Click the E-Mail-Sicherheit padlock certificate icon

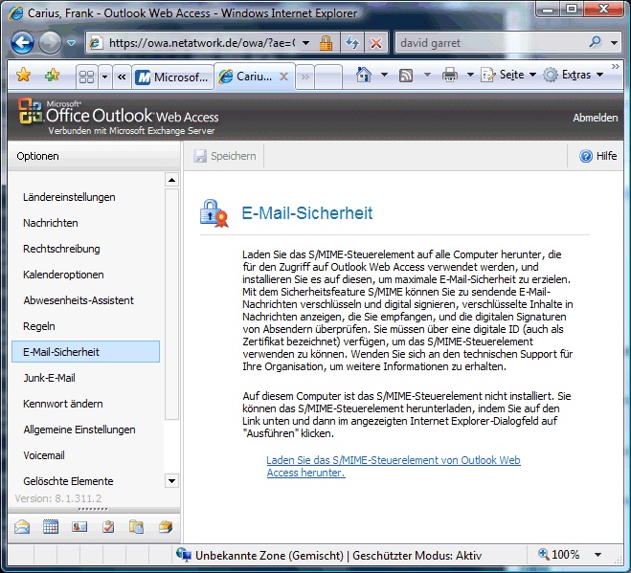[x=214, y=213]
